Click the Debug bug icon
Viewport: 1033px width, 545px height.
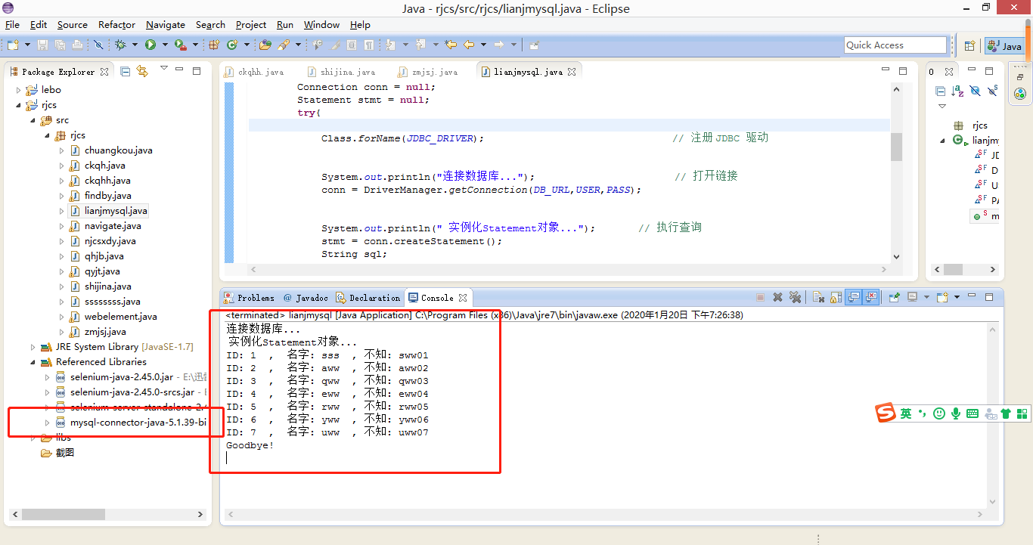click(120, 45)
